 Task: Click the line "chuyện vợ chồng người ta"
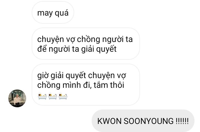click(85, 39)
